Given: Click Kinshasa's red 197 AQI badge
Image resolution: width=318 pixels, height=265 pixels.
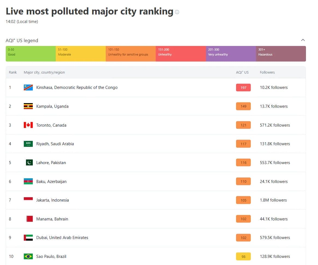Looking at the screenshot, I should coord(243,88).
